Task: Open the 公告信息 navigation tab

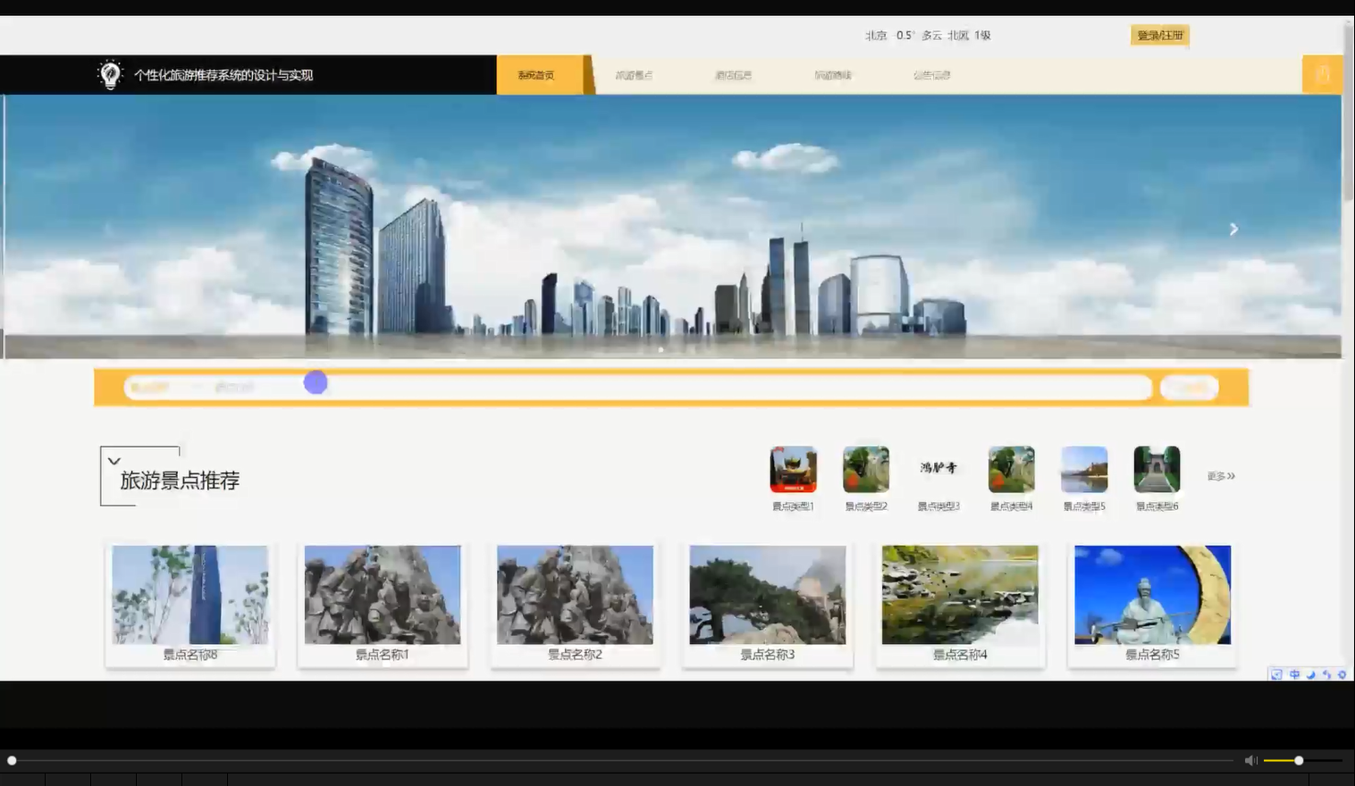Action: point(931,75)
